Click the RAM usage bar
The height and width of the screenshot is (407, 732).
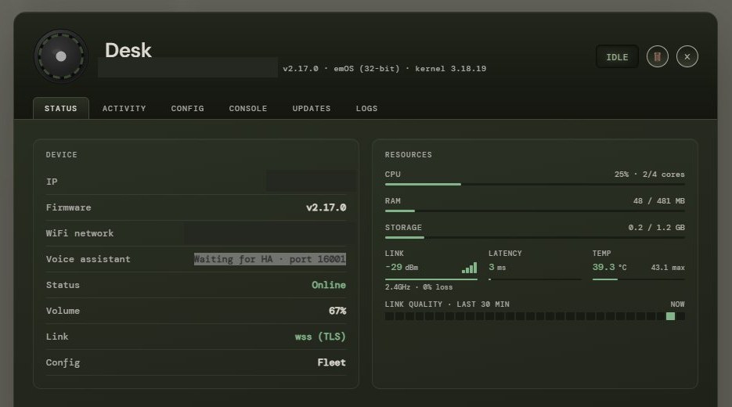(535, 211)
